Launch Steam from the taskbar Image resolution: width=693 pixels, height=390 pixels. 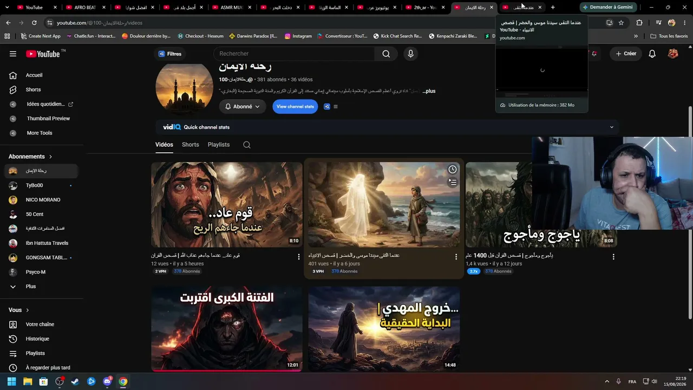click(75, 381)
